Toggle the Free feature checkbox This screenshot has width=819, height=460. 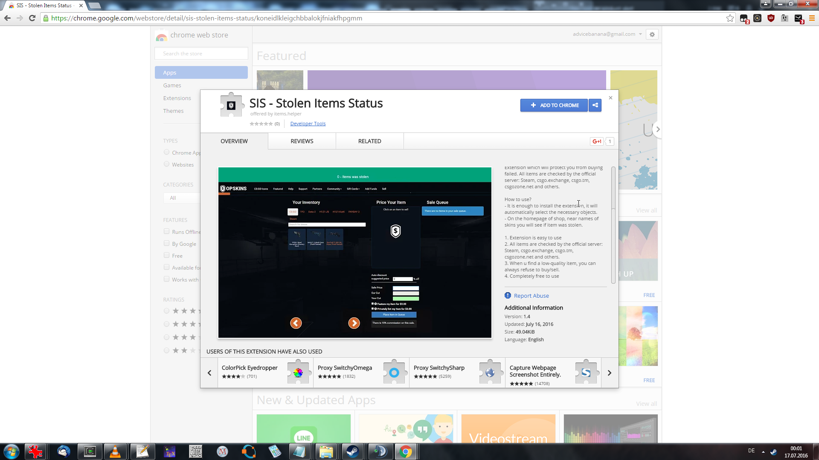click(167, 255)
